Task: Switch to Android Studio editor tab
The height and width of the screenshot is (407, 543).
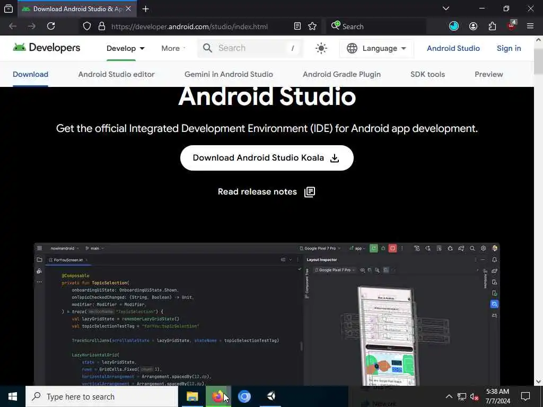Action: click(116, 74)
